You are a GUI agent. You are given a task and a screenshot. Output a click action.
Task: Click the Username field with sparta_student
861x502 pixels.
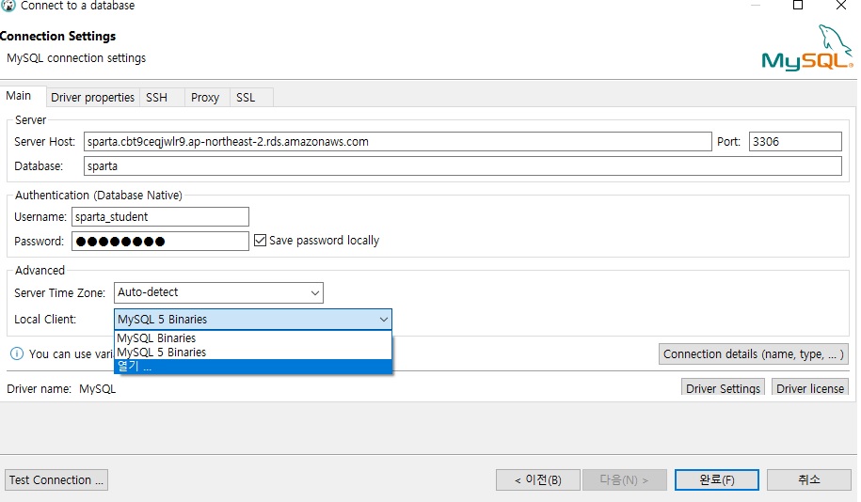tap(160, 217)
